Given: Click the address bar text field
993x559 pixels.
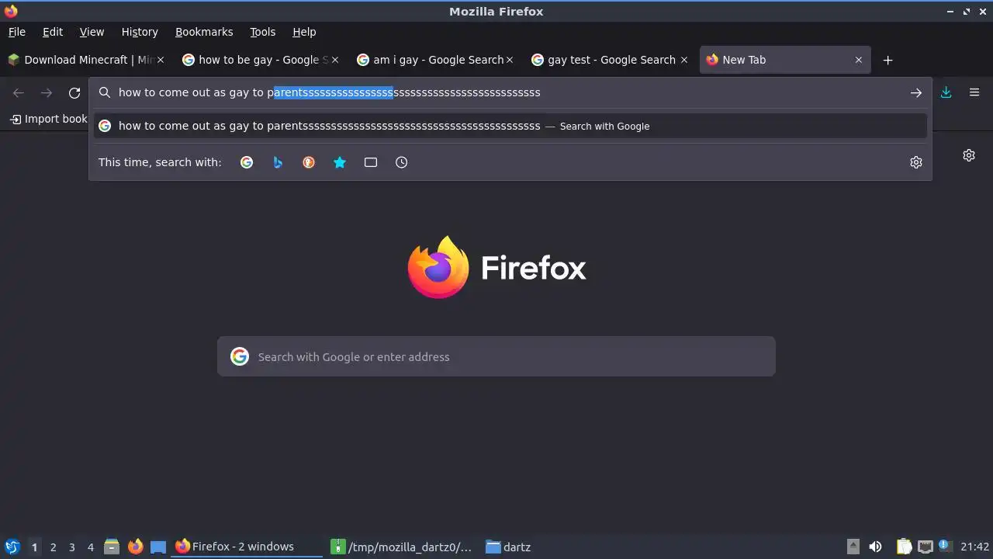Looking at the screenshot, I should tap(510, 92).
